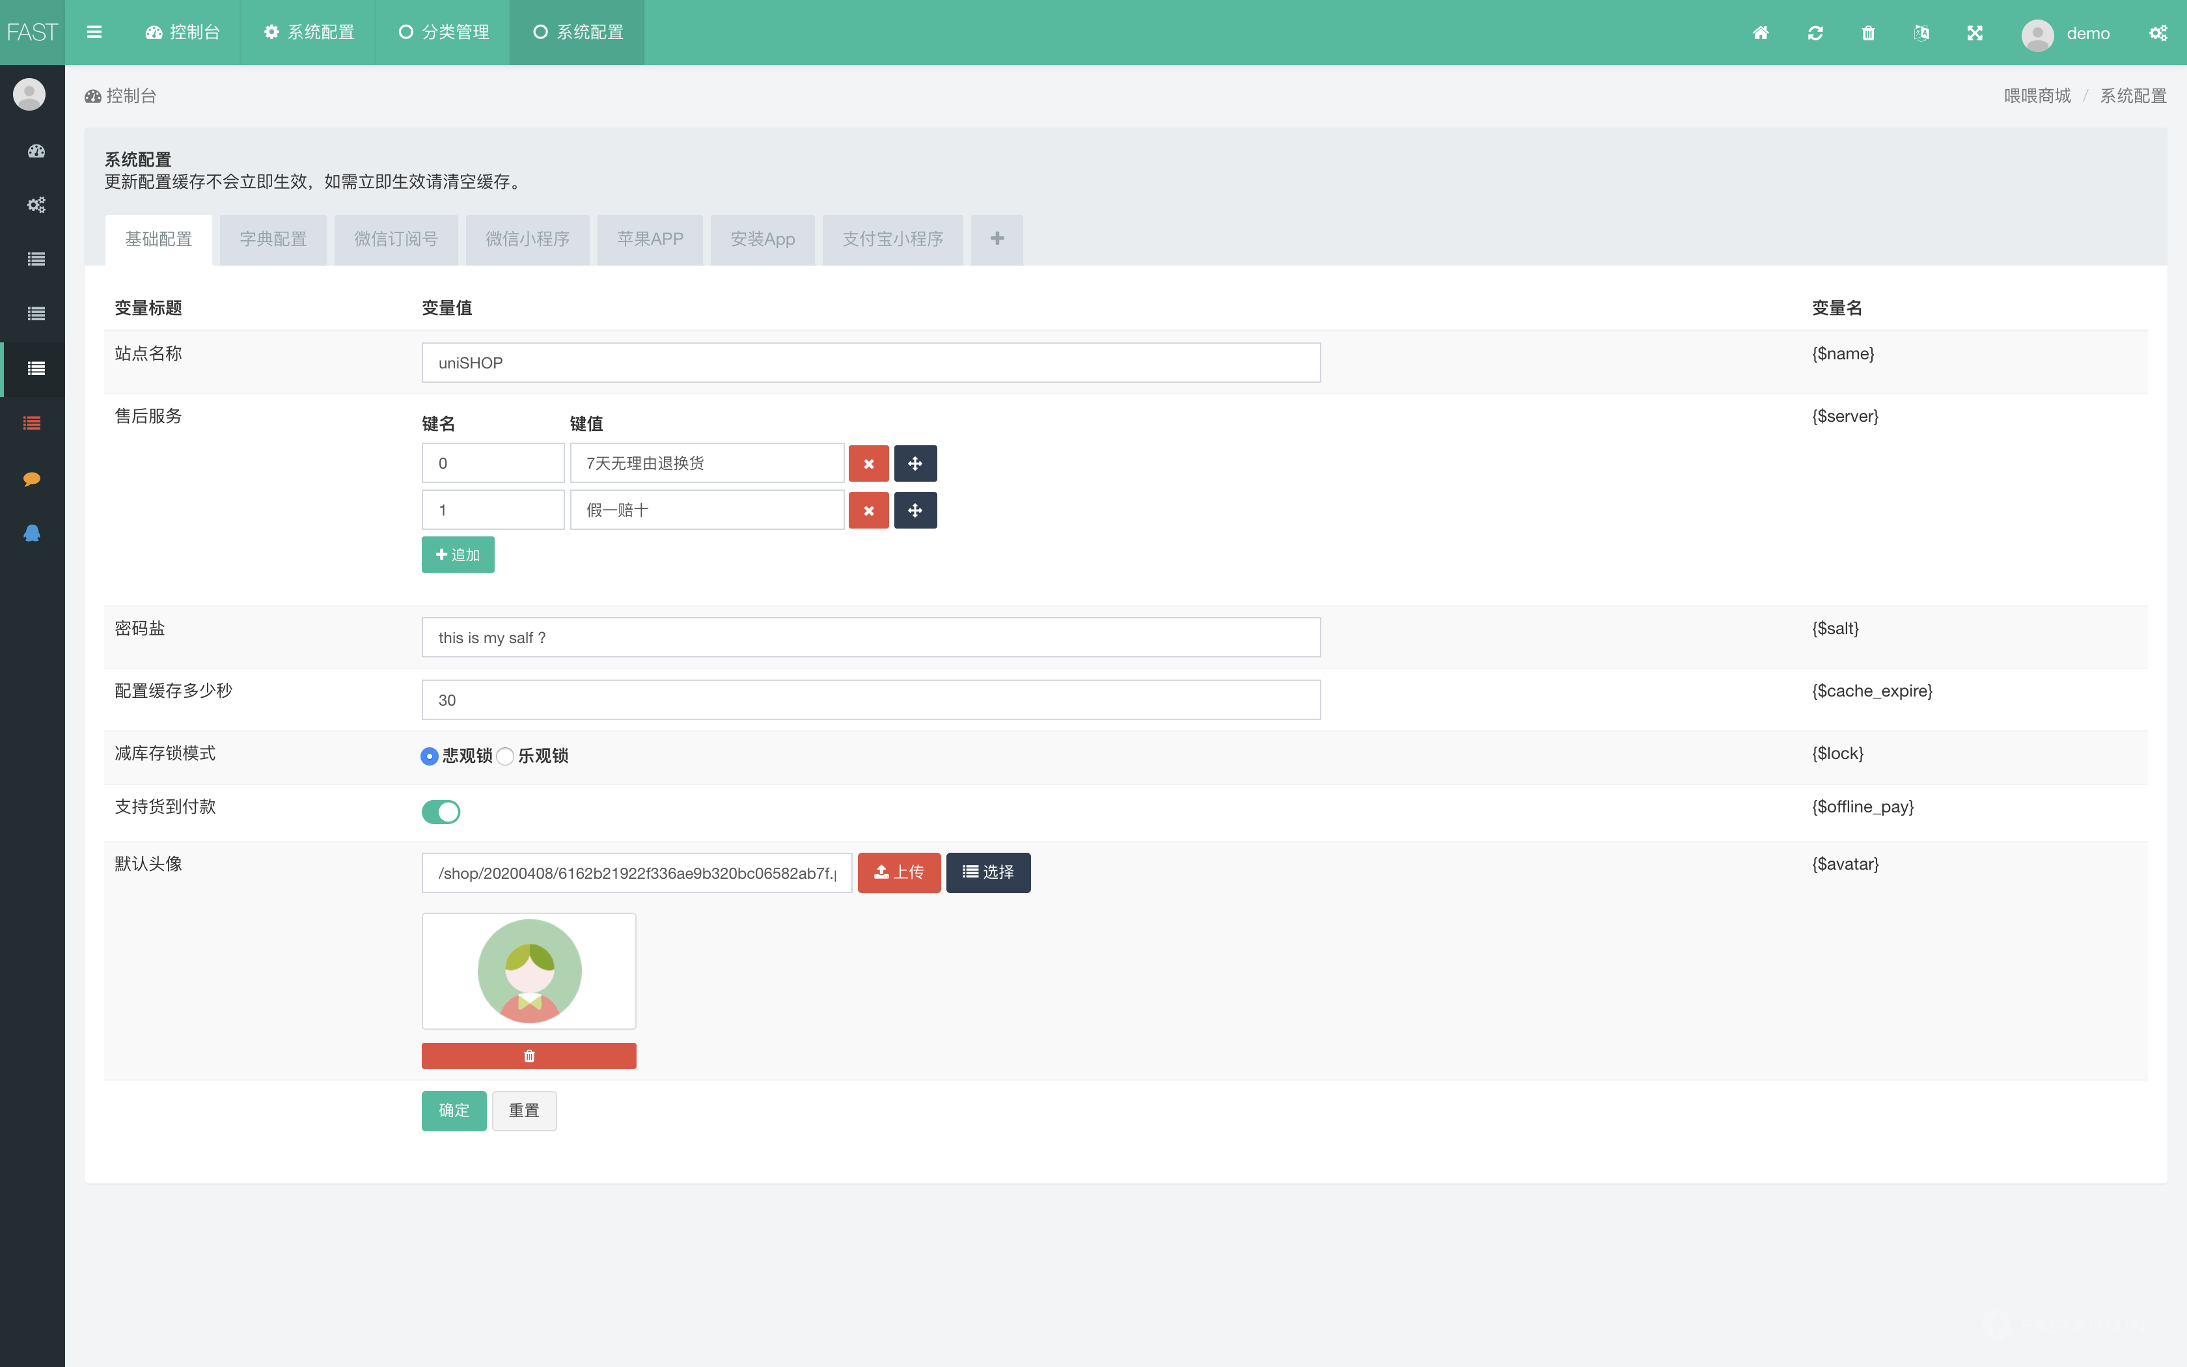Click the blue QQ sidebar icon

[33, 532]
